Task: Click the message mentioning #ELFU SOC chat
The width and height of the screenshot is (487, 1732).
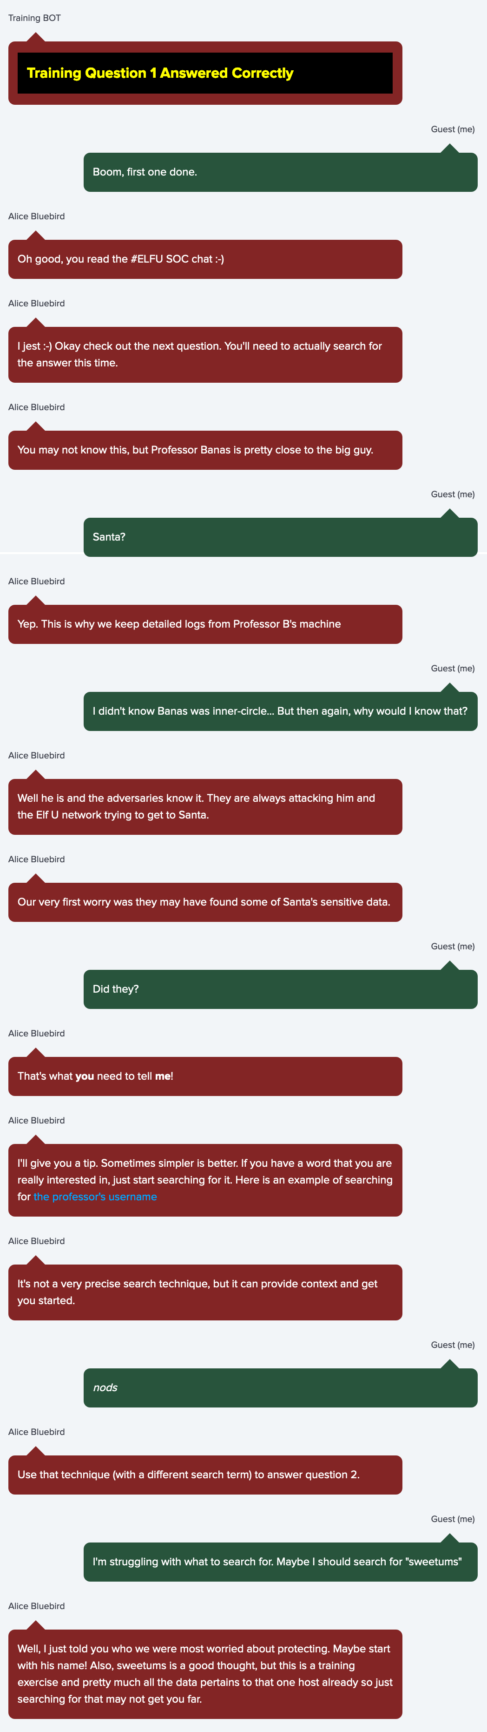Action: point(204,259)
